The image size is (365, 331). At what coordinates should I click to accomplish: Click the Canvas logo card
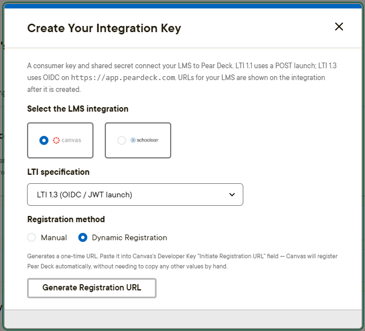point(60,140)
